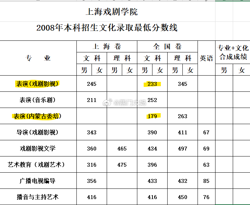Click the 专业 column header cell
Screen dimensions: 250x205
38,58
